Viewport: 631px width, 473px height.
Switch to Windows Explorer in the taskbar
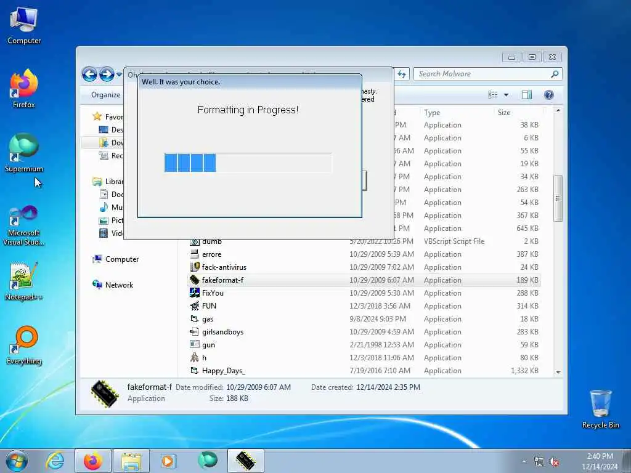[x=131, y=461]
